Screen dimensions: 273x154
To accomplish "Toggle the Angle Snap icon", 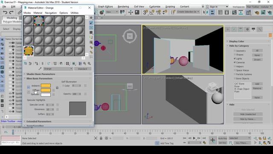I will tap(152, 12).
